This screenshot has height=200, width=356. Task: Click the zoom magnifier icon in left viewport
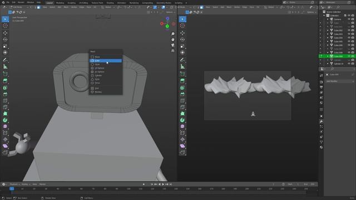pyautogui.click(x=173, y=34)
